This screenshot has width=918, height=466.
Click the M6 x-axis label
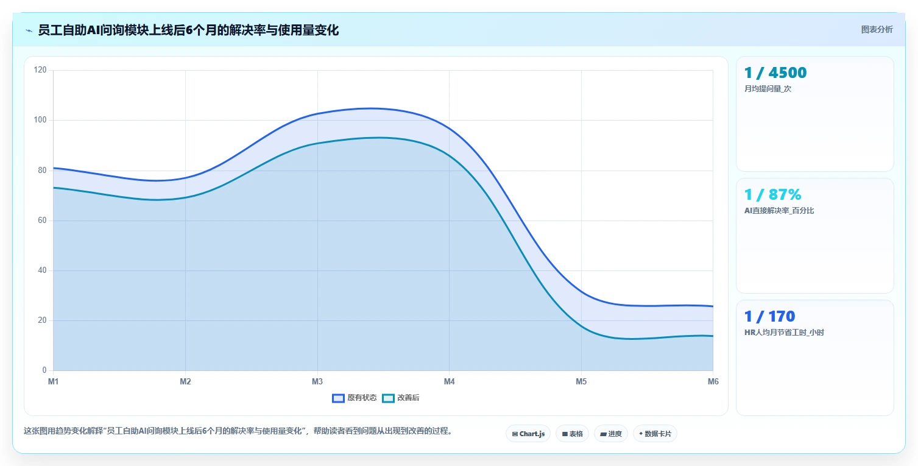click(713, 381)
